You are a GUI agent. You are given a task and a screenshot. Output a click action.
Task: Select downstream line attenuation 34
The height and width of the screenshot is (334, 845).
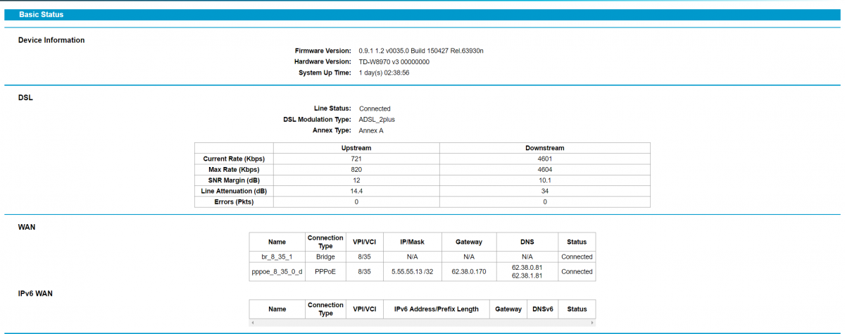pos(544,192)
